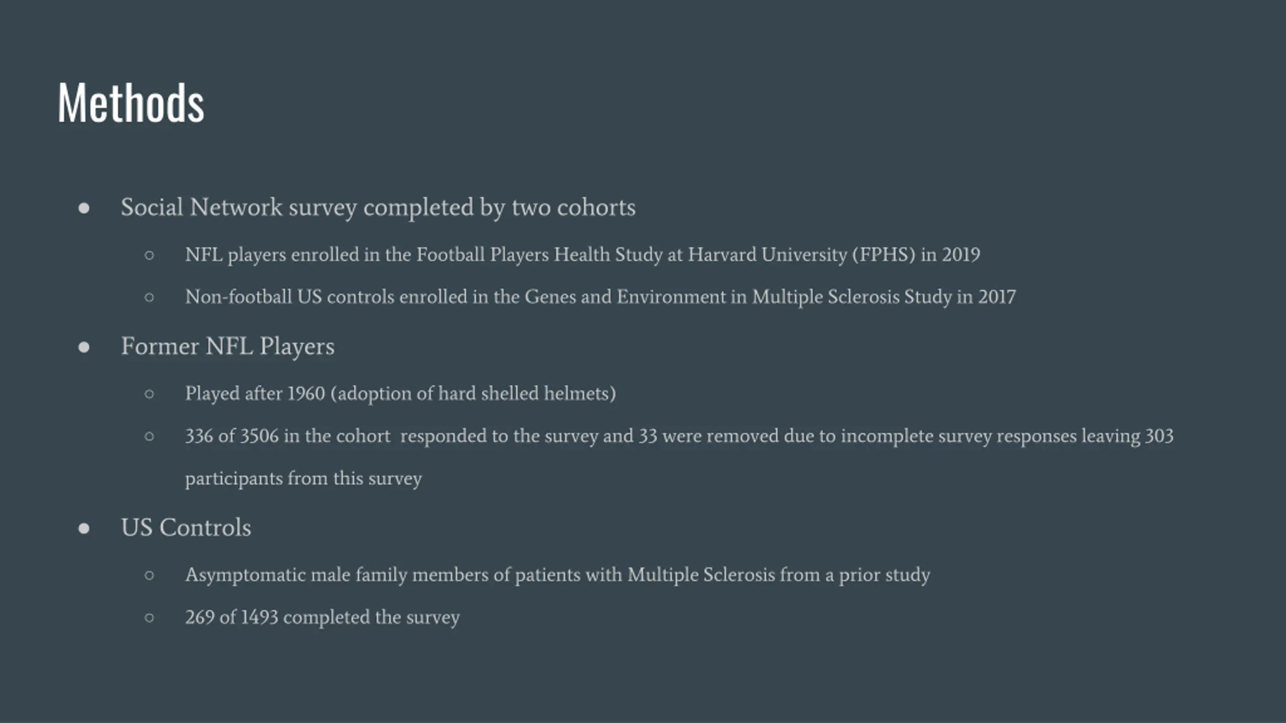Click the 336 of 3506 cohort line
This screenshot has height=723, width=1286.
(x=679, y=436)
